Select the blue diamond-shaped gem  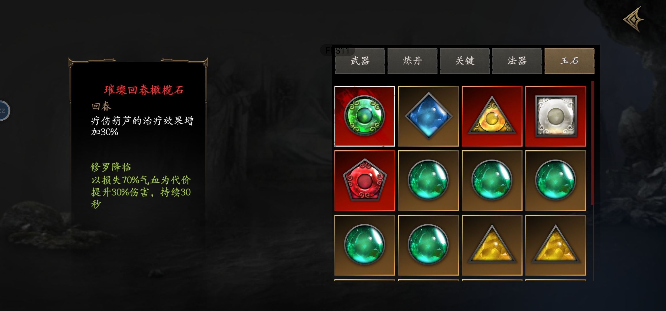428,116
